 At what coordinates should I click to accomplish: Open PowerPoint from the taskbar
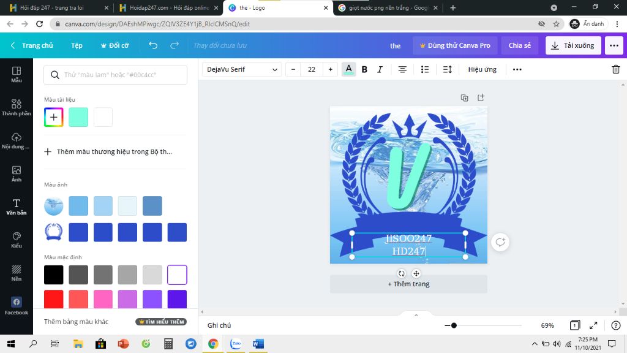coord(123,344)
